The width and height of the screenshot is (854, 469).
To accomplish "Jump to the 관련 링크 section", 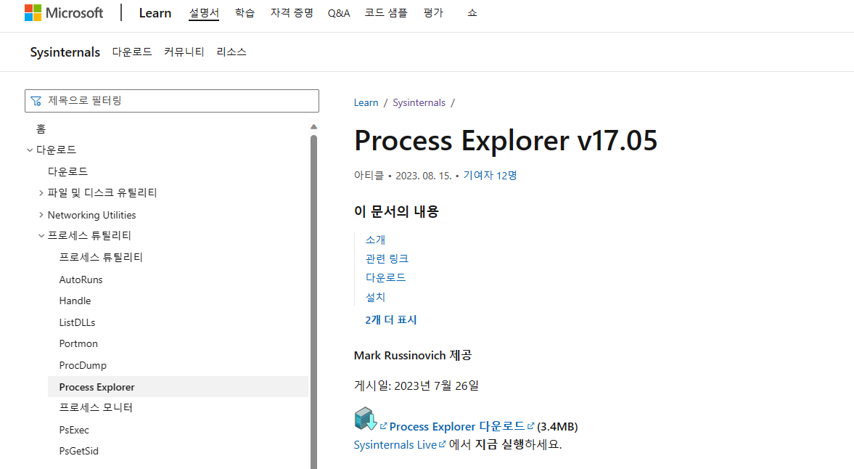I will pos(387,258).
